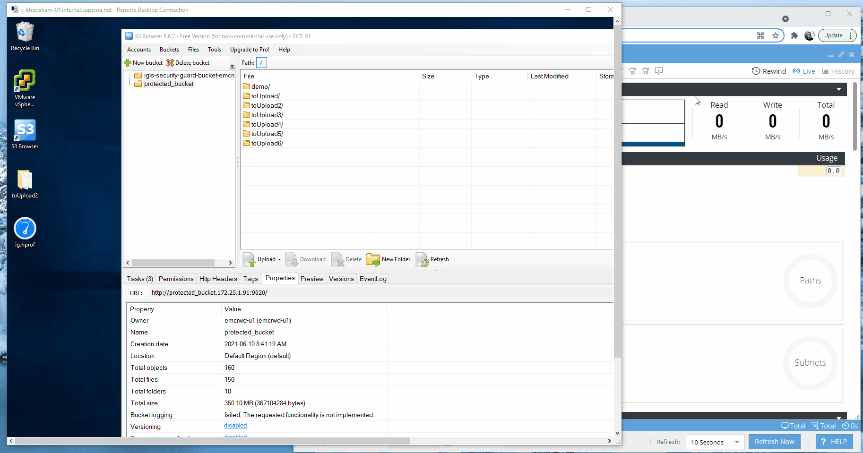This screenshot has width=863, height=453.
Task: Open the Accounts menu
Action: (139, 50)
